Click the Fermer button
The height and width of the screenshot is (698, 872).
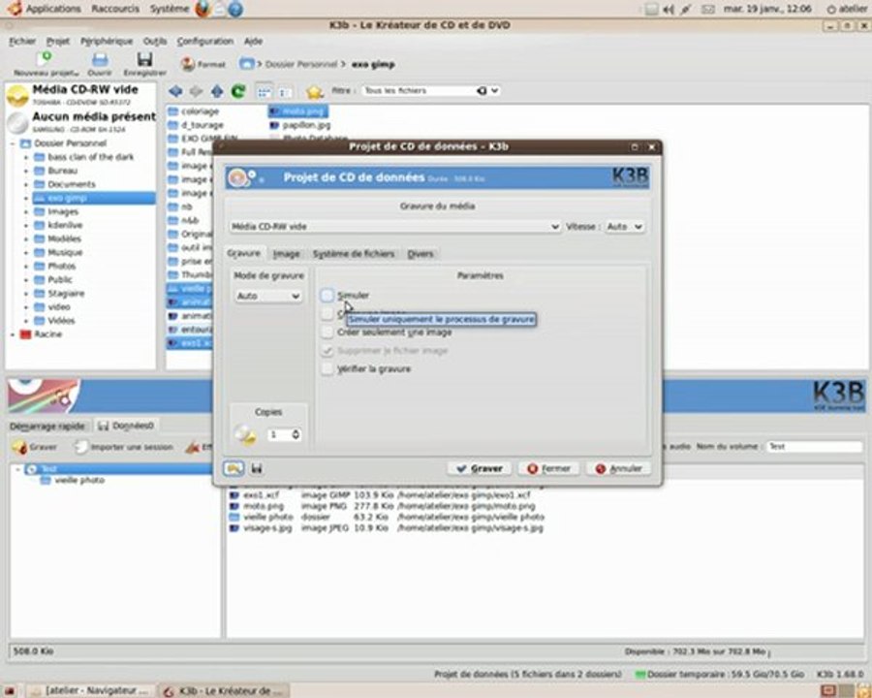(548, 468)
